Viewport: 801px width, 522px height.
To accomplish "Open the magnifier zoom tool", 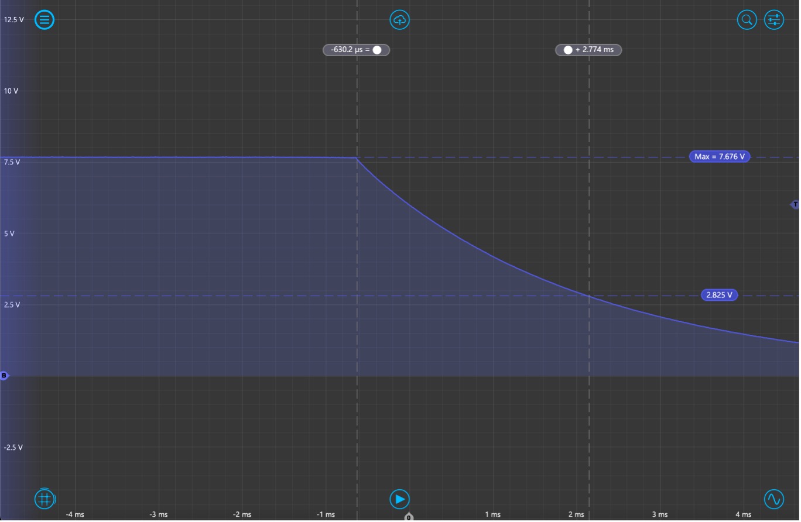I will [747, 20].
